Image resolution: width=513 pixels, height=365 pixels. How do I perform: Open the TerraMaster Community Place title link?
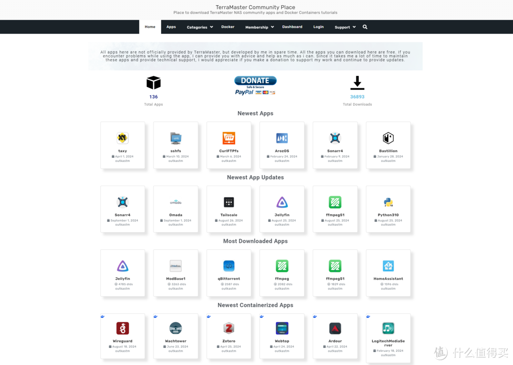pyautogui.click(x=255, y=7)
